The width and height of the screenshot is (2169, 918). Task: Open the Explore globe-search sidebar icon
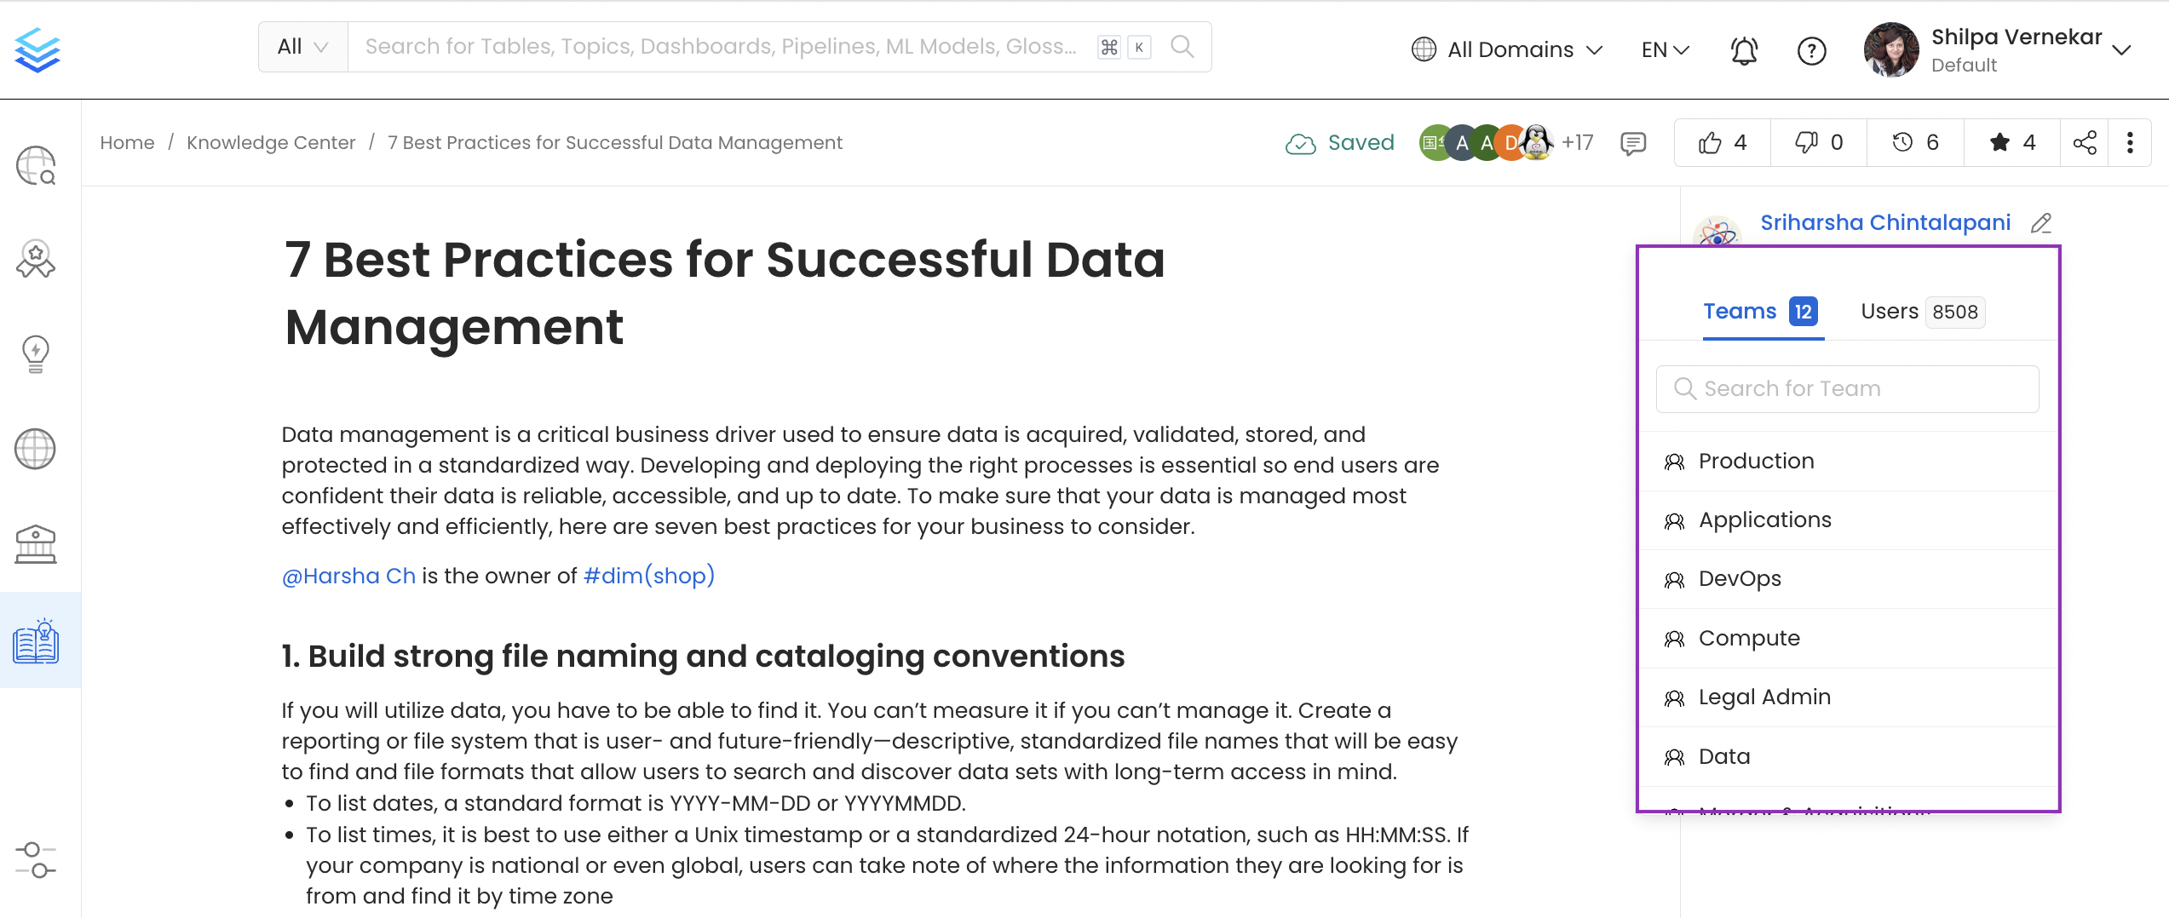pyautogui.click(x=36, y=165)
